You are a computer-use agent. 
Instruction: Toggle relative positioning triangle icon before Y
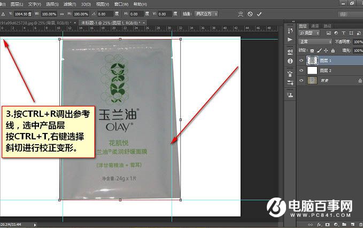pyautogui.click(x=3, y=14)
